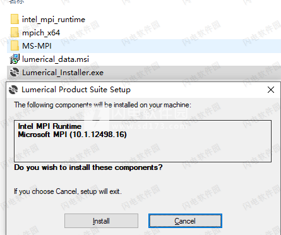Click the Intel MPI Runtime component entry
Image resolution: width=281 pixels, height=235 pixels.
pos(50,126)
